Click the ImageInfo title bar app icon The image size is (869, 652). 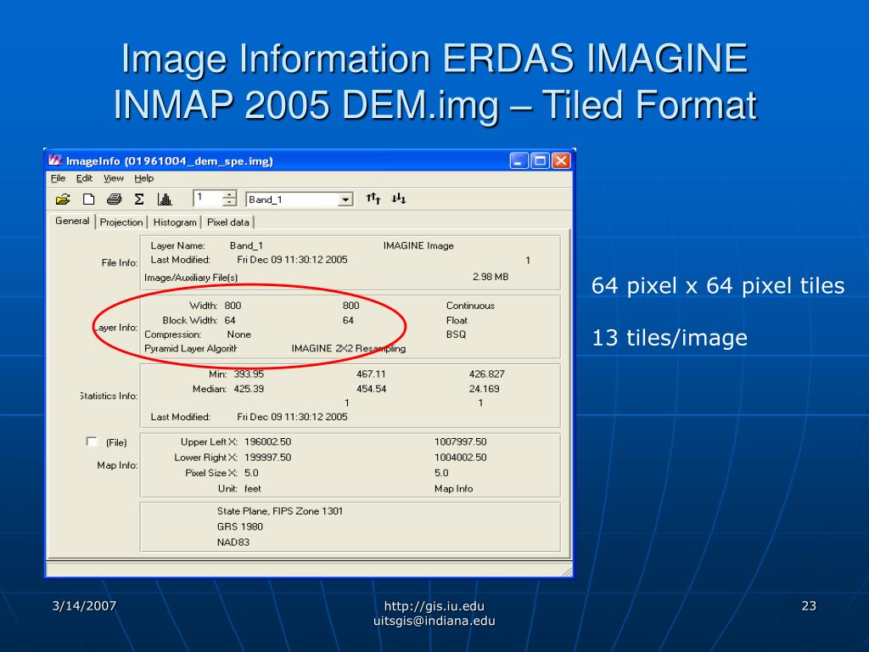click(55, 160)
